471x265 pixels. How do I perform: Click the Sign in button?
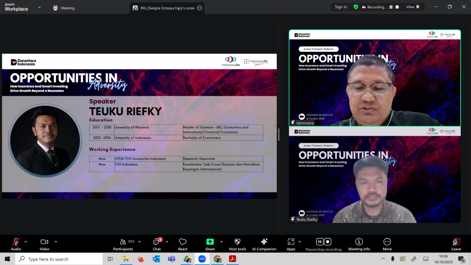coord(341,7)
